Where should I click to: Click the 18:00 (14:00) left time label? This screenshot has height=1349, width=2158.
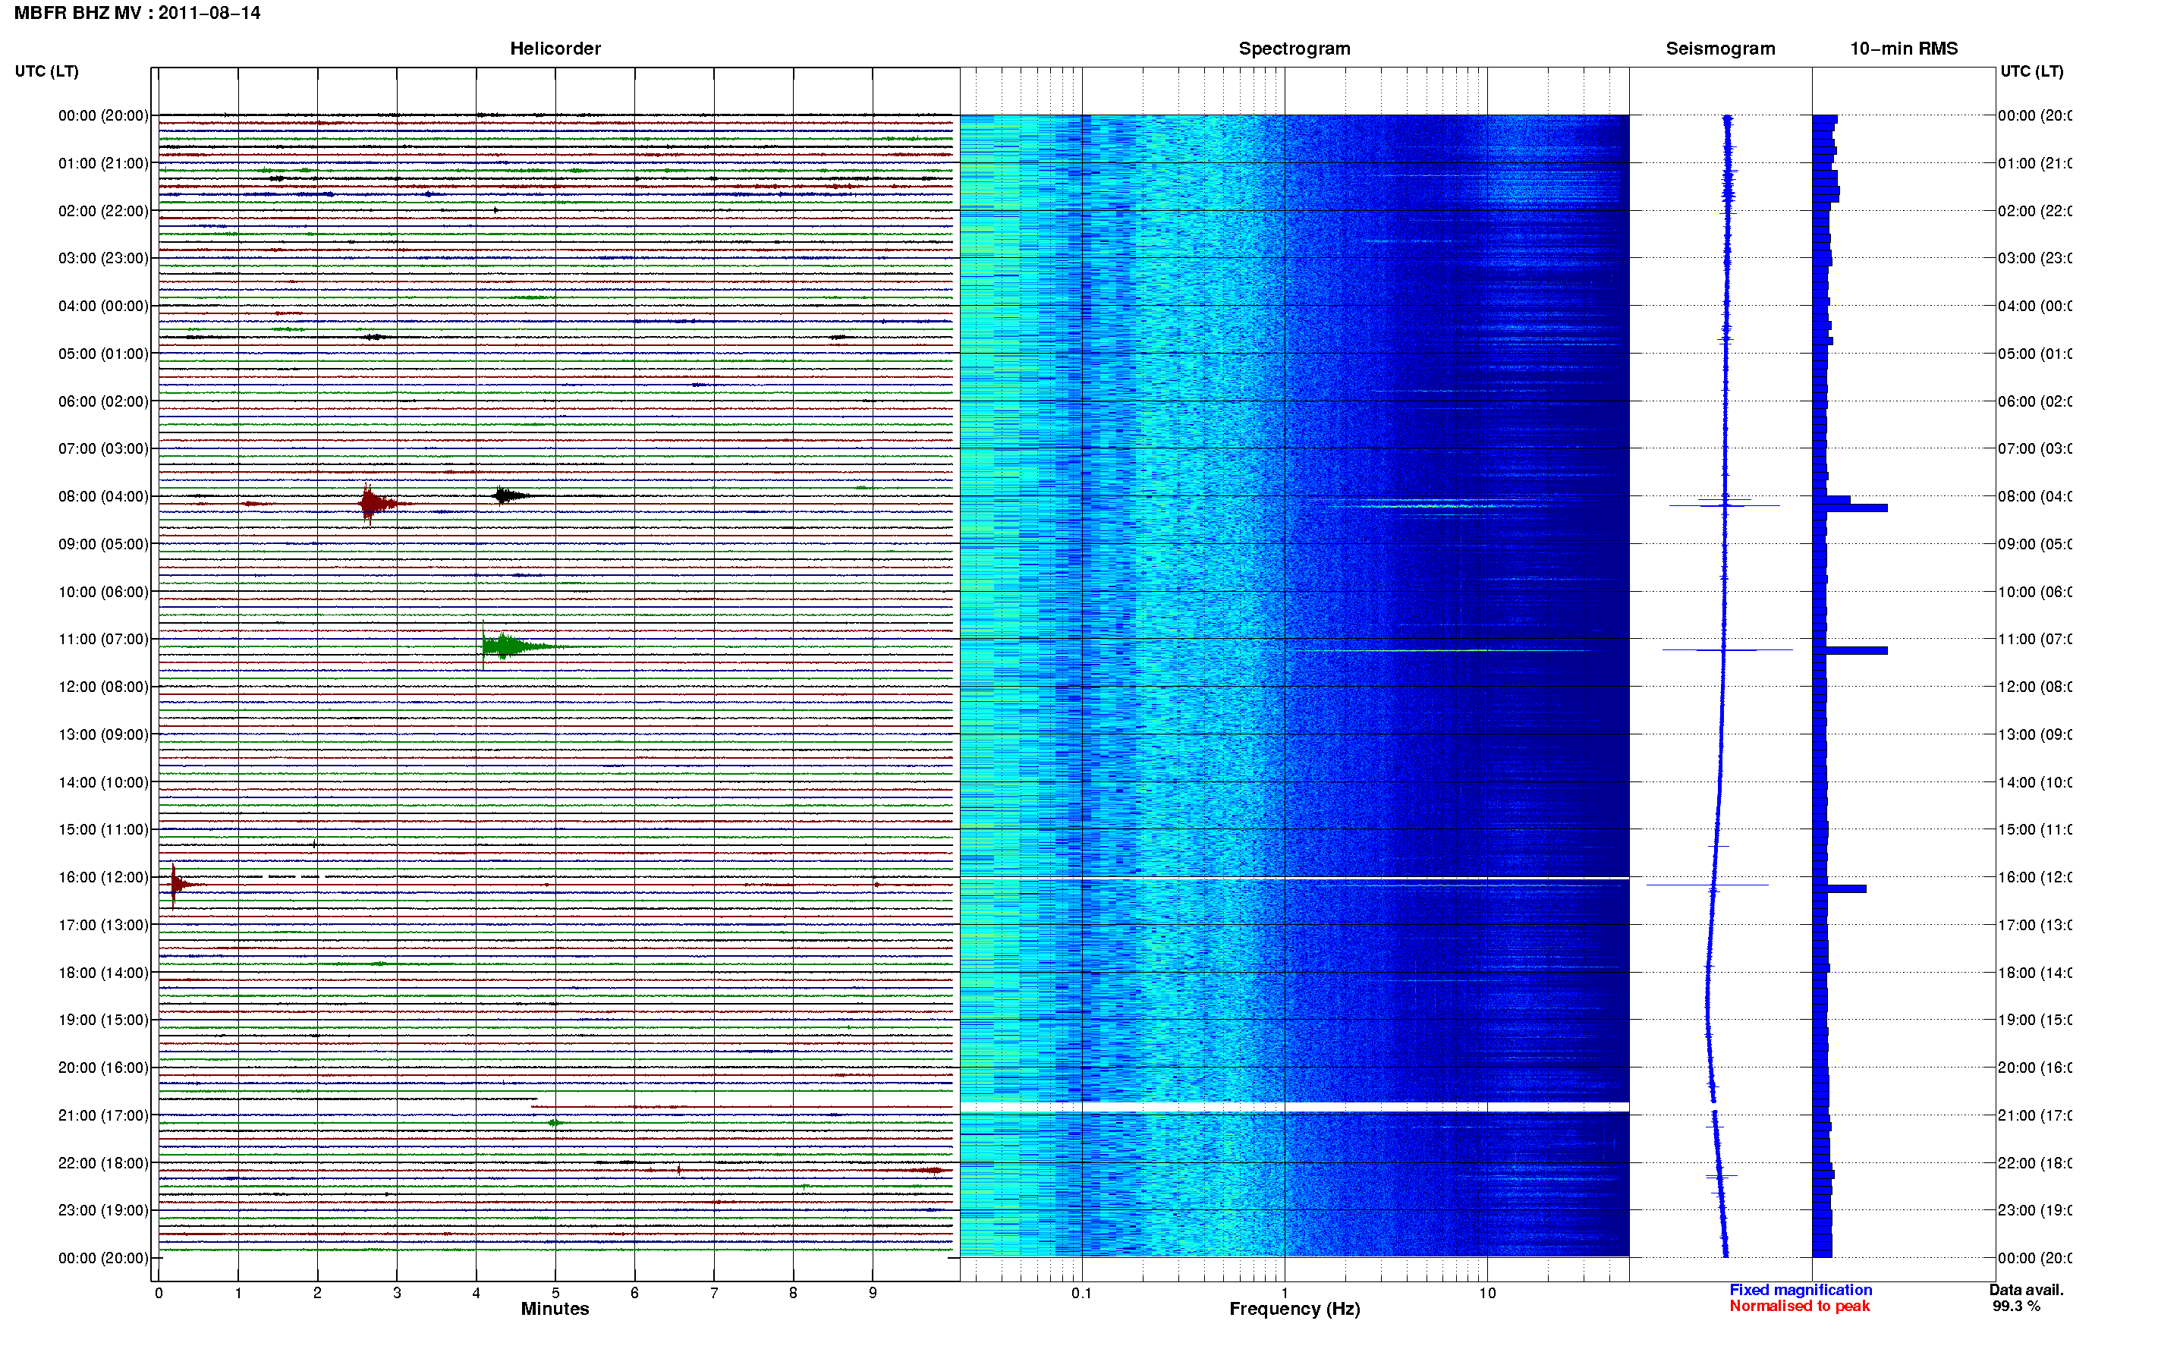(x=103, y=973)
